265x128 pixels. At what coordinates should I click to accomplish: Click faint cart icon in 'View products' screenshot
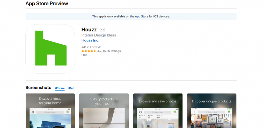(x=121, y=111)
